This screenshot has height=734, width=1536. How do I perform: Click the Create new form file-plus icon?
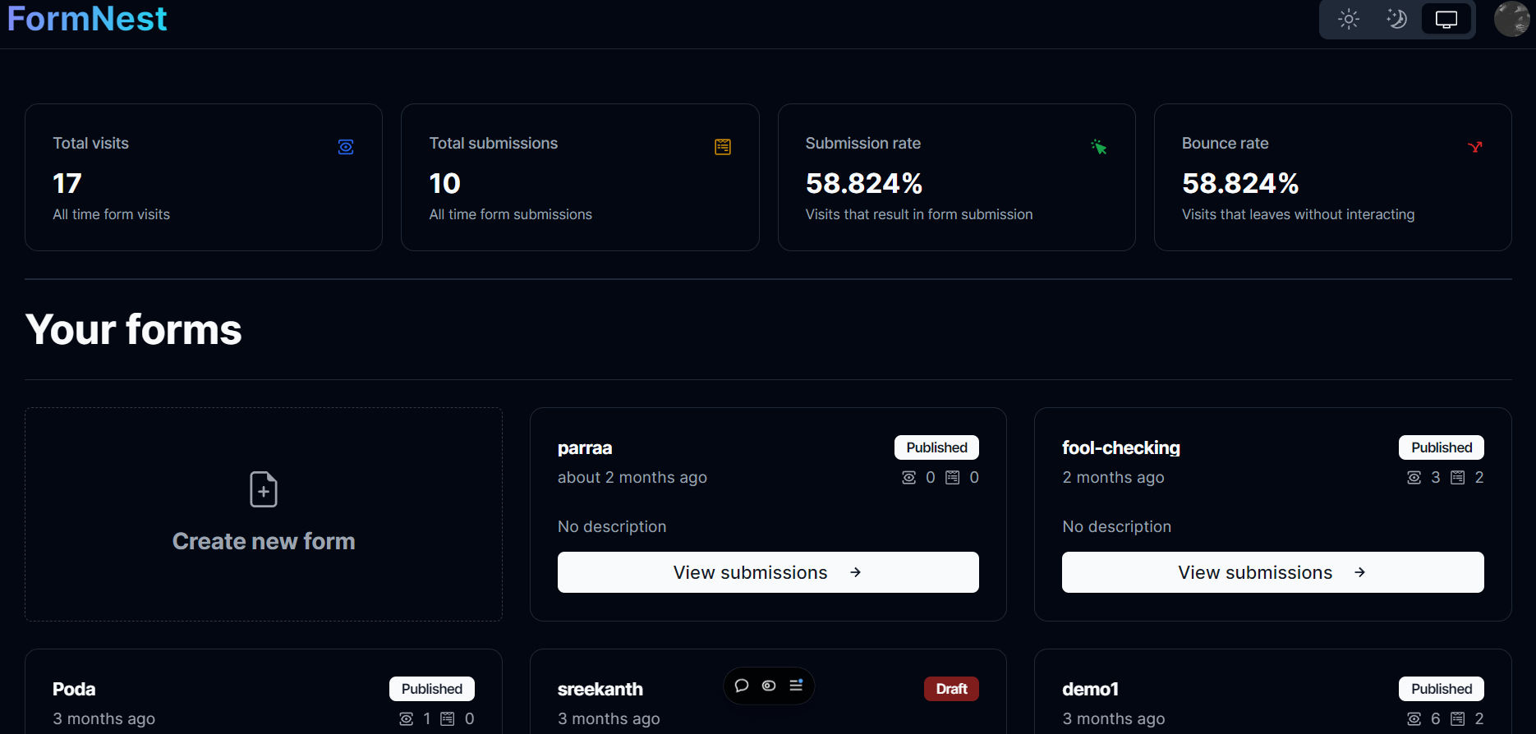coord(264,489)
